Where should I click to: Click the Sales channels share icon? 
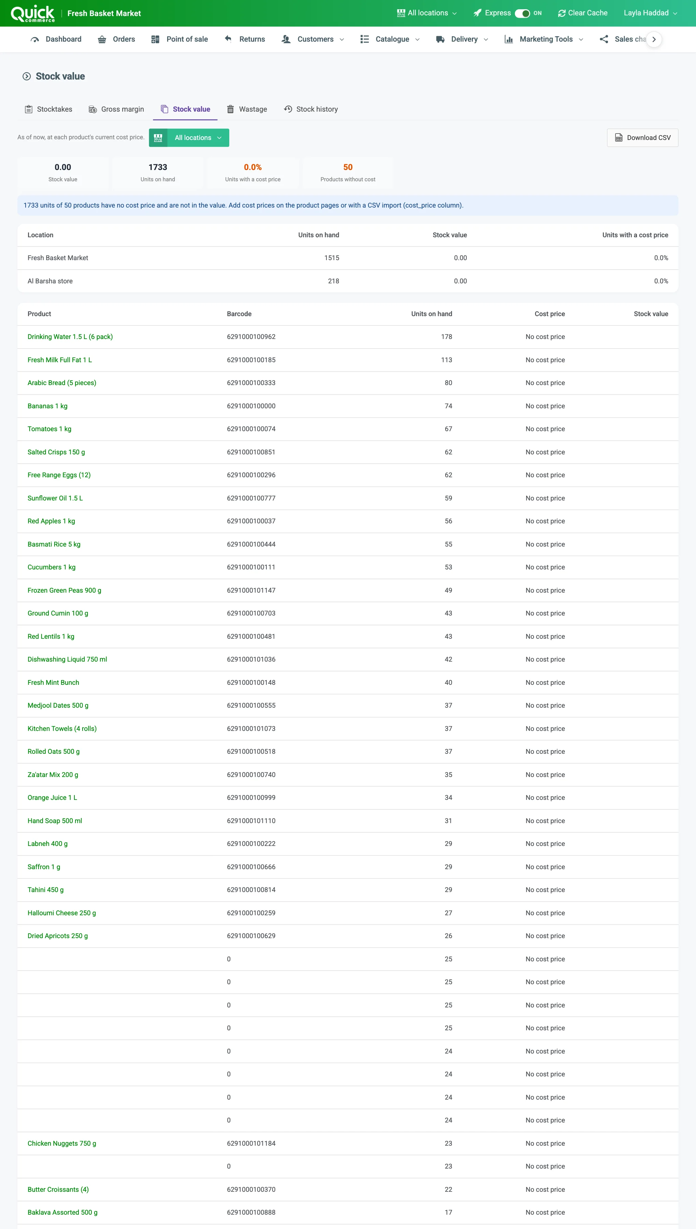tap(604, 39)
